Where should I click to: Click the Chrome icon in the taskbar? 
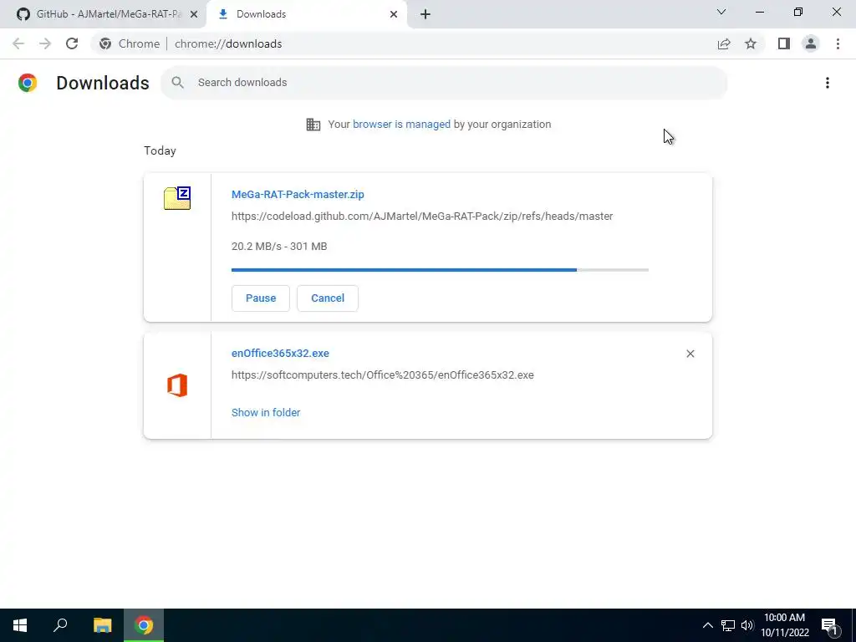point(144,625)
